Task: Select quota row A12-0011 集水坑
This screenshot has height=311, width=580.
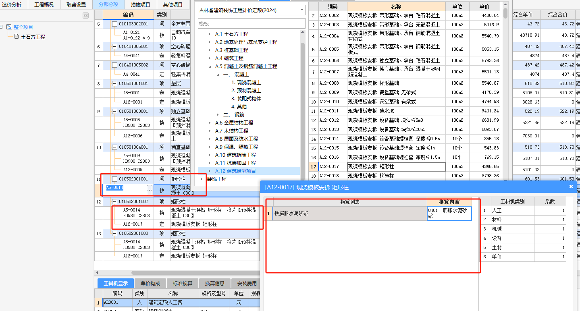Action: [405, 111]
